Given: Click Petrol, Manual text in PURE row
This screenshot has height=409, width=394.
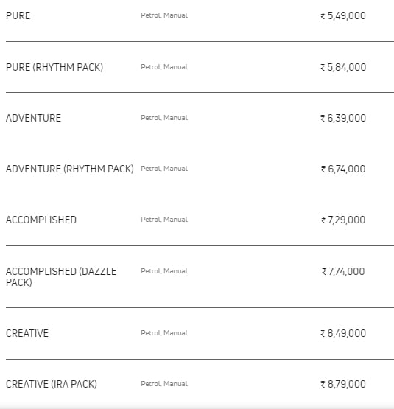Looking at the screenshot, I should [164, 15].
